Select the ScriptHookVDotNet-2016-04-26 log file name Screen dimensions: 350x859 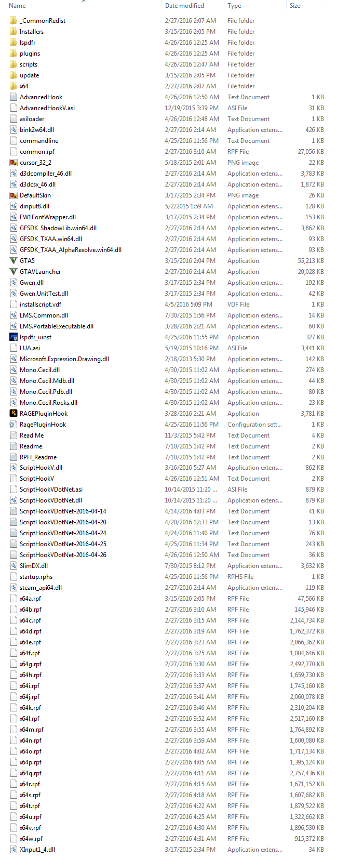(63, 555)
